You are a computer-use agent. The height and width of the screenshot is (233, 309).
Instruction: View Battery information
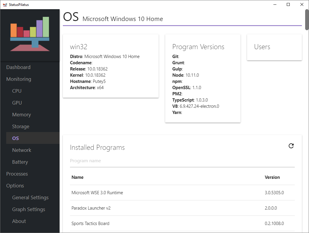(x=20, y=162)
